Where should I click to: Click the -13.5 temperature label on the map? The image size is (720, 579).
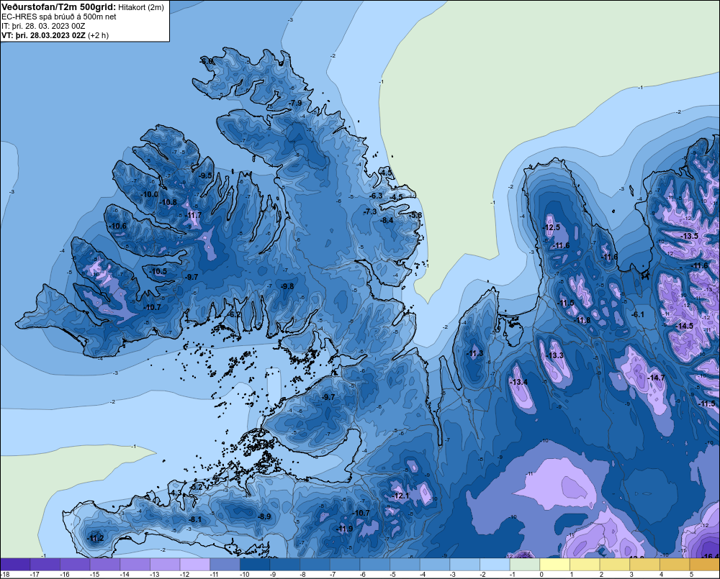690,236
